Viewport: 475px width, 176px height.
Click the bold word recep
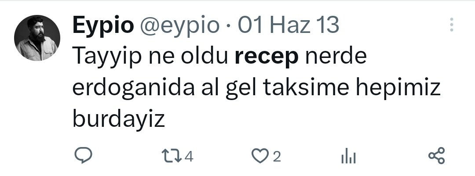(267, 57)
